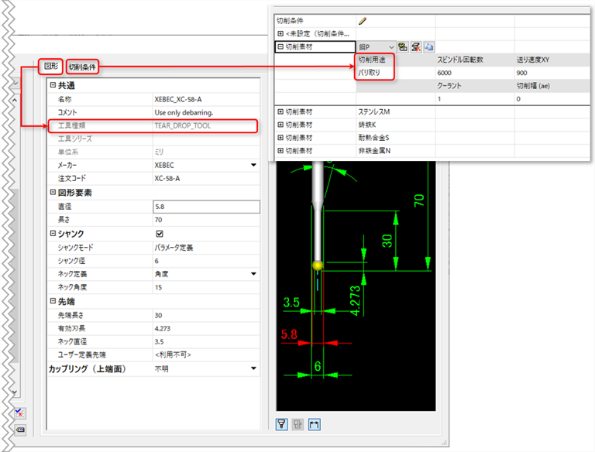
Task: Switch to the 切削条件 tab
Action: point(82,67)
